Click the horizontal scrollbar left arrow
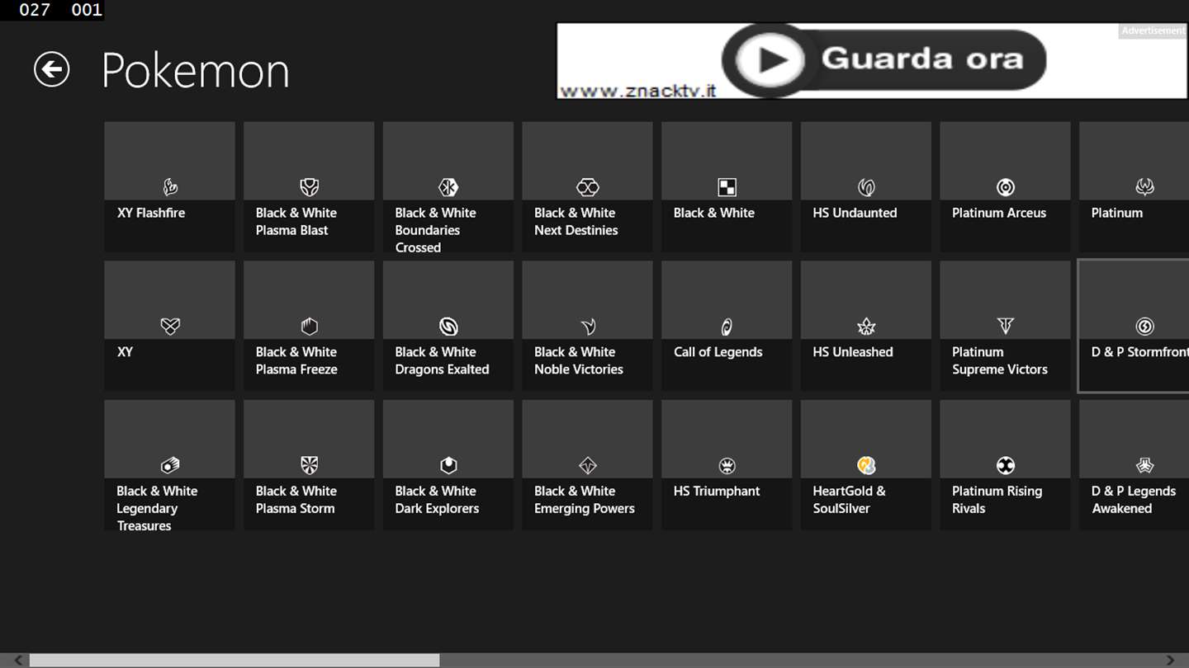1189x668 pixels. (x=17, y=660)
